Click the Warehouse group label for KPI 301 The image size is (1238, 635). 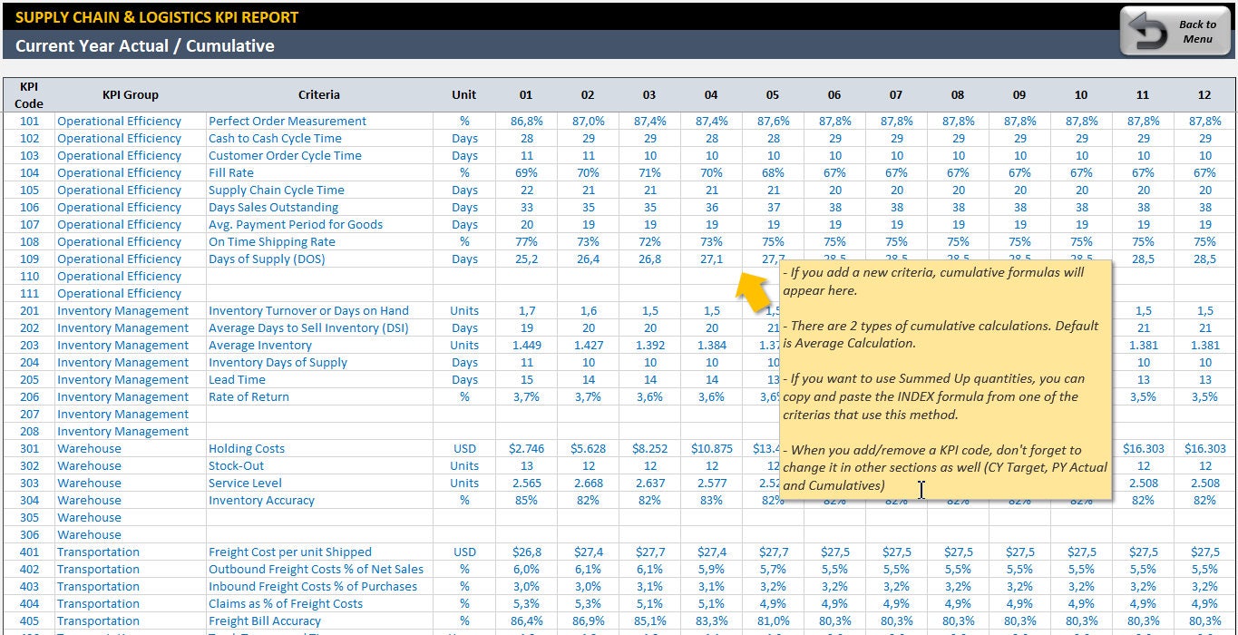point(89,448)
